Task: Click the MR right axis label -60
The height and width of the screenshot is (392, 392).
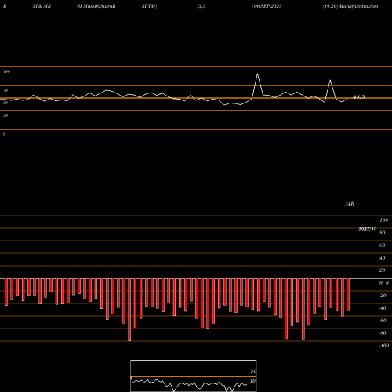Action: click(383, 321)
